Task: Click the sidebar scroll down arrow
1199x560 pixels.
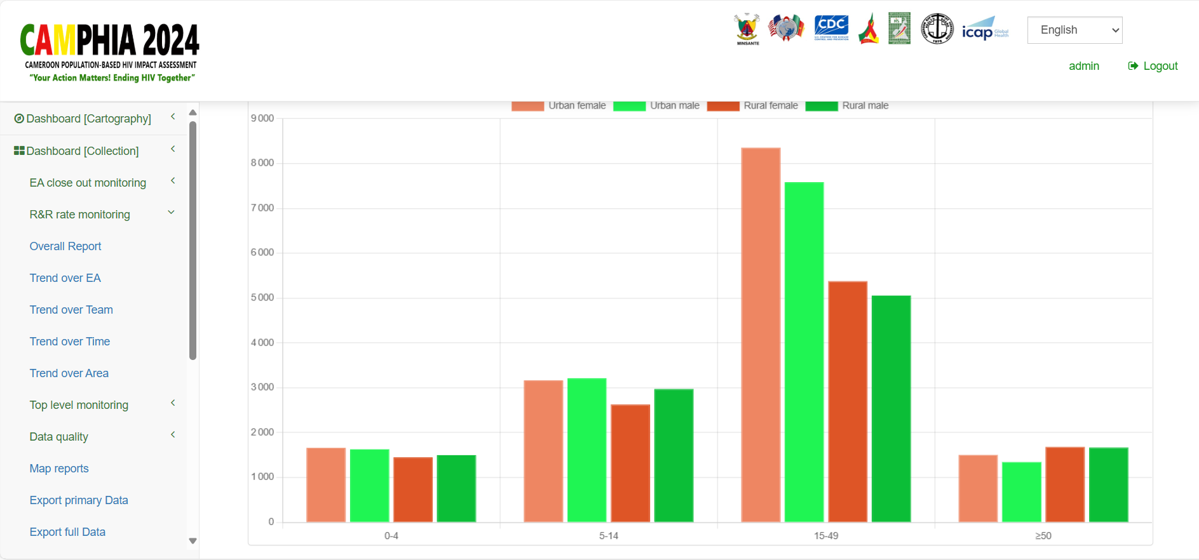Action: (193, 541)
